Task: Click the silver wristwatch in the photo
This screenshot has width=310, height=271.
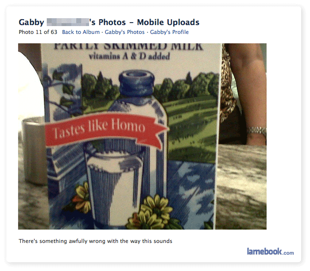Action: click(257, 130)
